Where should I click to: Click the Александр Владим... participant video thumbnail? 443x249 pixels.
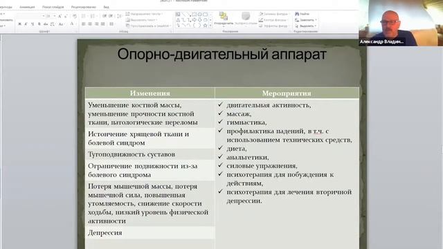coord(401,23)
